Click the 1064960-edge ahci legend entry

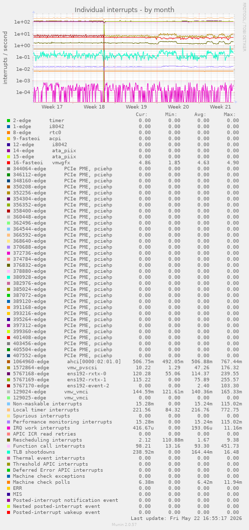coord(67,361)
